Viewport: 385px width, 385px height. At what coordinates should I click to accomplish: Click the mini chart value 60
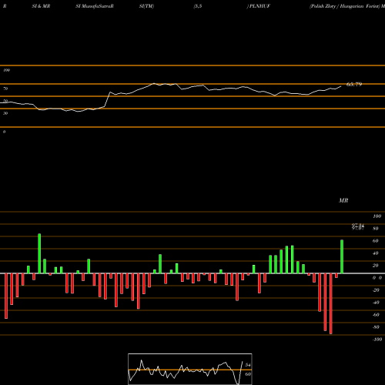pyautogui.click(x=248, y=374)
